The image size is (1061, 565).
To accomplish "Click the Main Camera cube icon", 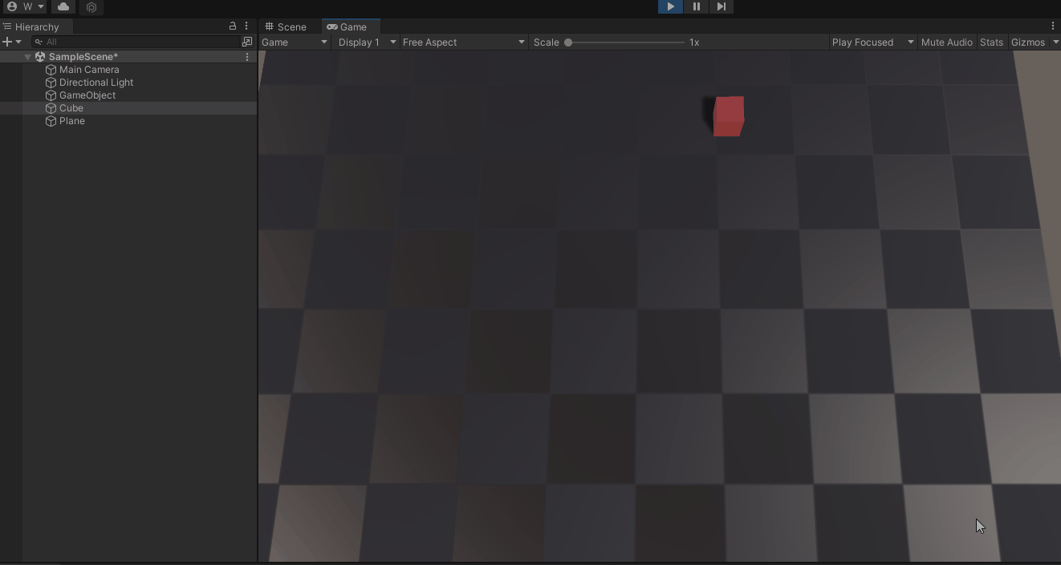I will coord(51,70).
